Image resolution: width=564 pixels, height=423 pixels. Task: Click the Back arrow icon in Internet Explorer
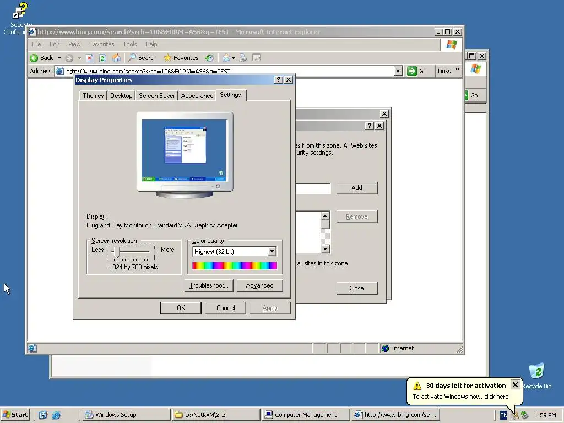pyautogui.click(x=34, y=58)
